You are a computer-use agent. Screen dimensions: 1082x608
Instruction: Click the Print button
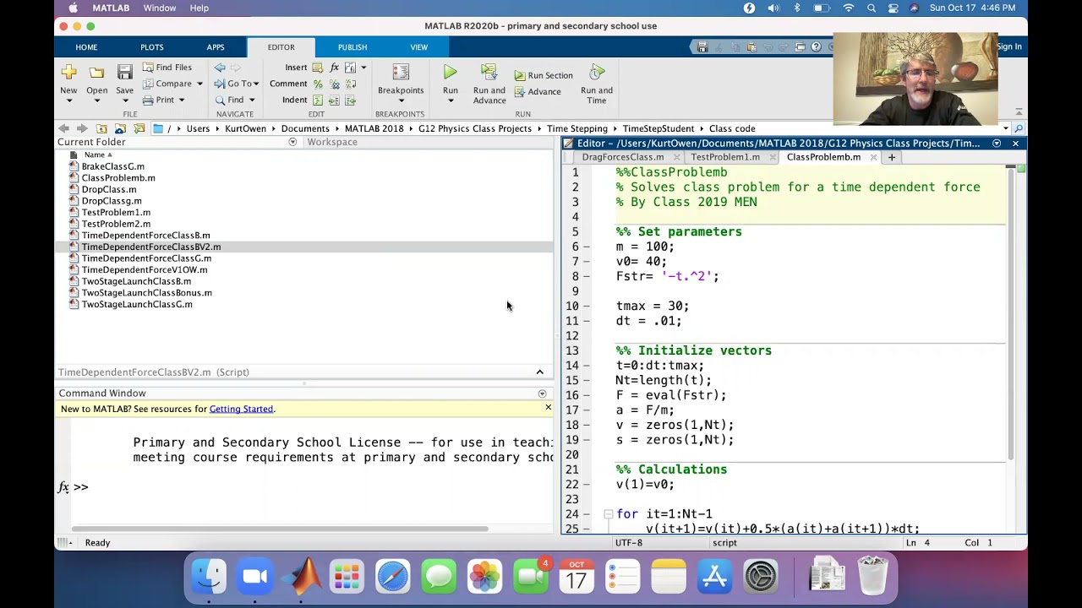pyautogui.click(x=159, y=100)
